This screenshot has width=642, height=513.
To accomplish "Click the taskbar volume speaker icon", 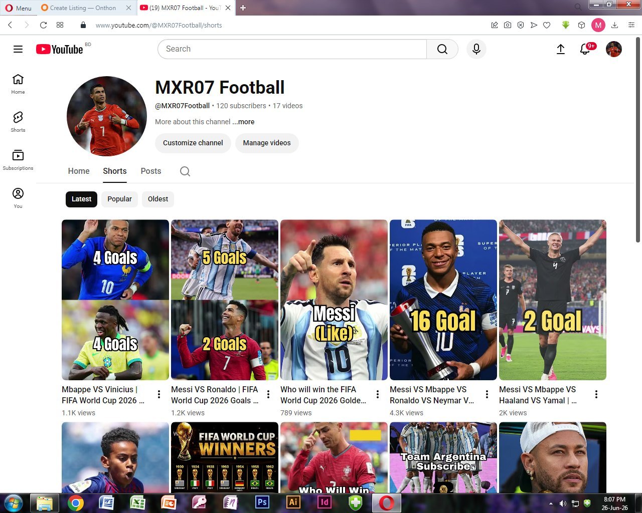I will [563, 503].
